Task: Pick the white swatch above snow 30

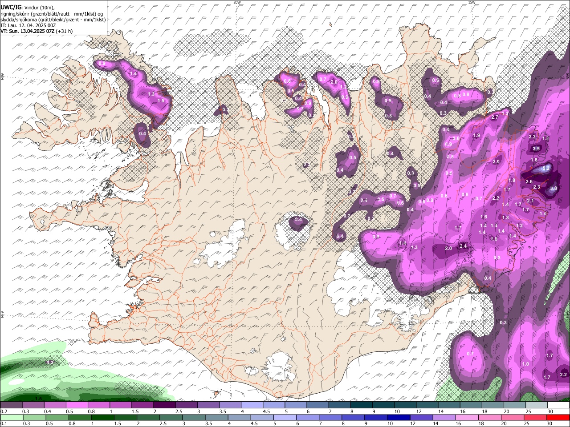Action: click(x=558, y=405)
